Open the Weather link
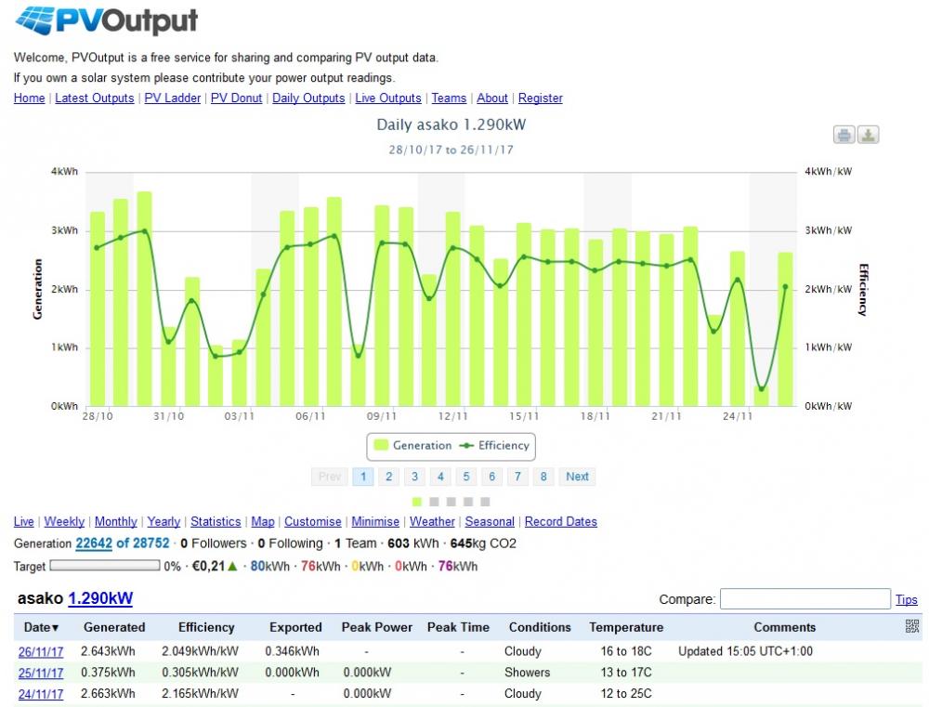 (x=432, y=521)
